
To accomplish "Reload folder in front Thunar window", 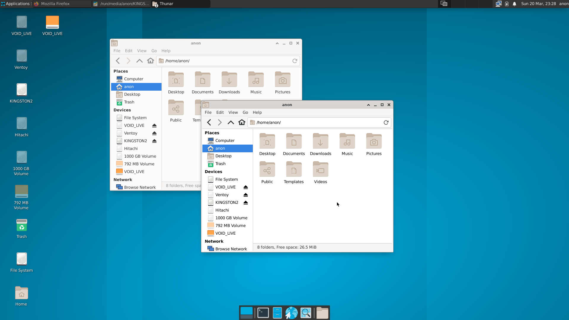I will pyautogui.click(x=386, y=122).
